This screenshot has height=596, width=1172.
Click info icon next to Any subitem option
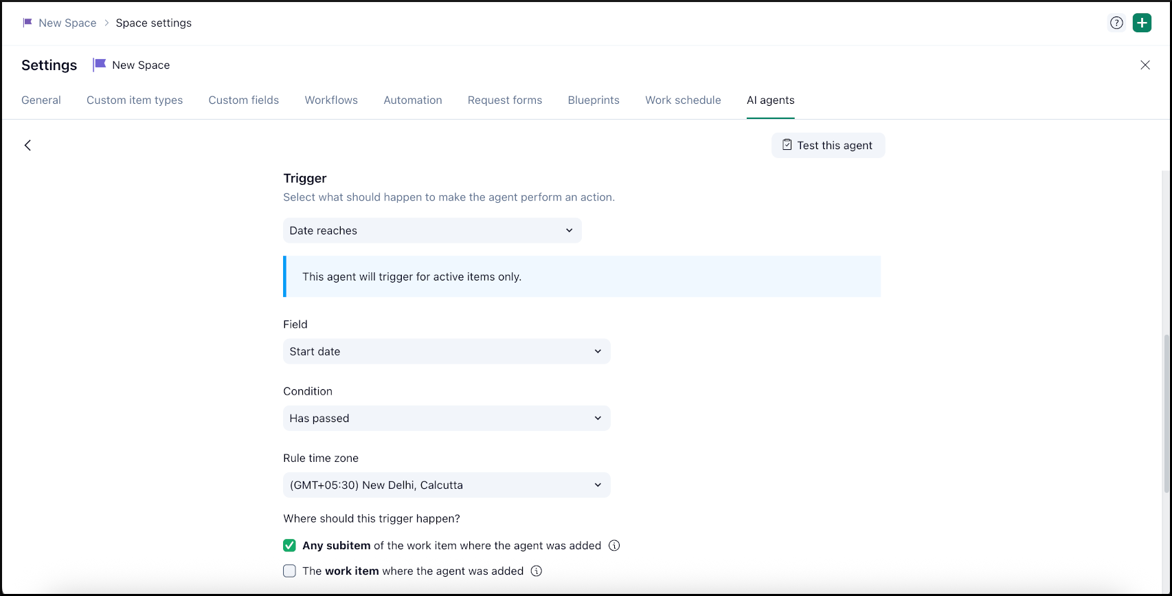point(614,545)
